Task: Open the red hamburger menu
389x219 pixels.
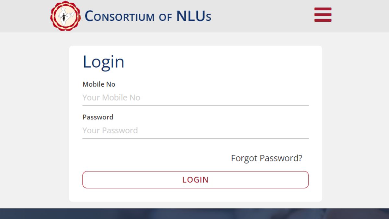Action: click(x=323, y=15)
